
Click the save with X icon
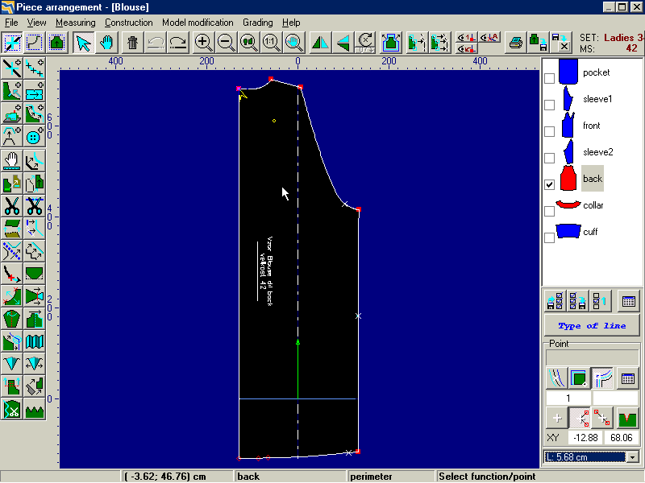[x=560, y=43]
